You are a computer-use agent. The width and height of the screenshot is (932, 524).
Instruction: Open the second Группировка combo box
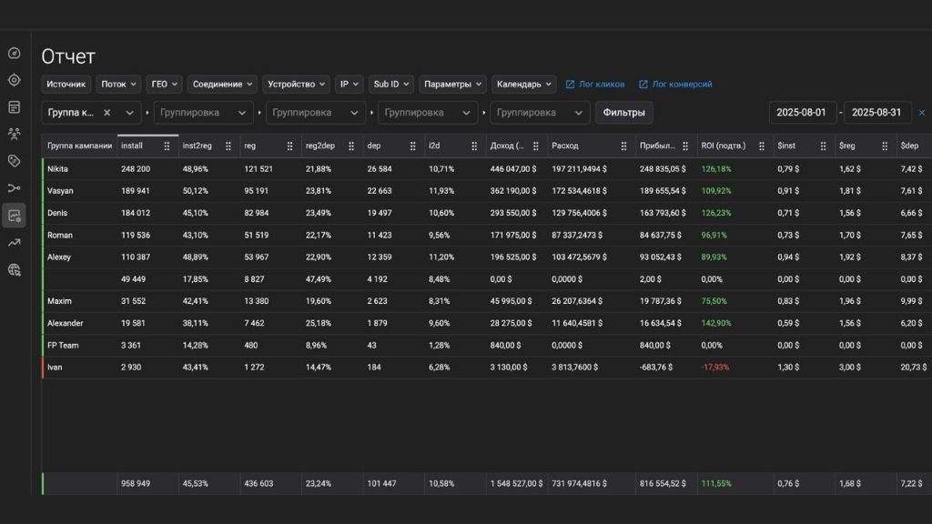315,113
